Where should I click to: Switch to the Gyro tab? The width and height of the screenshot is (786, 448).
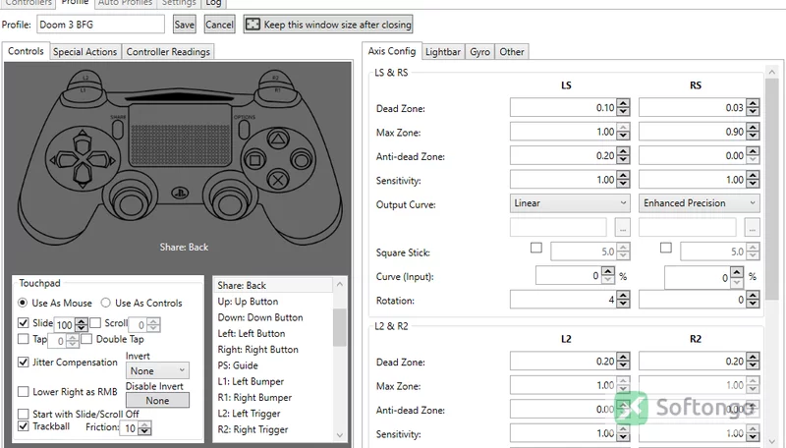(479, 52)
